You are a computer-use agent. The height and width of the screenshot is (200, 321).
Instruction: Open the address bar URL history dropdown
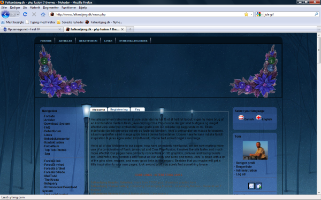[251, 14]
